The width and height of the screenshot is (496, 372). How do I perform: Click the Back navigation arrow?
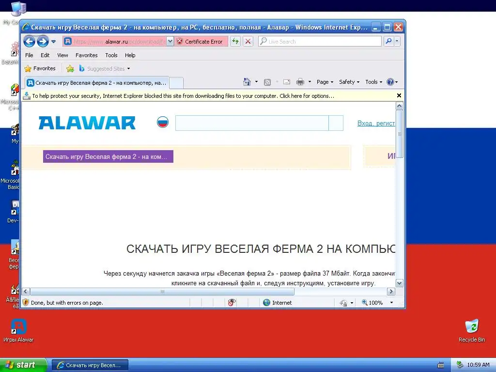click(x=29, y=42)
